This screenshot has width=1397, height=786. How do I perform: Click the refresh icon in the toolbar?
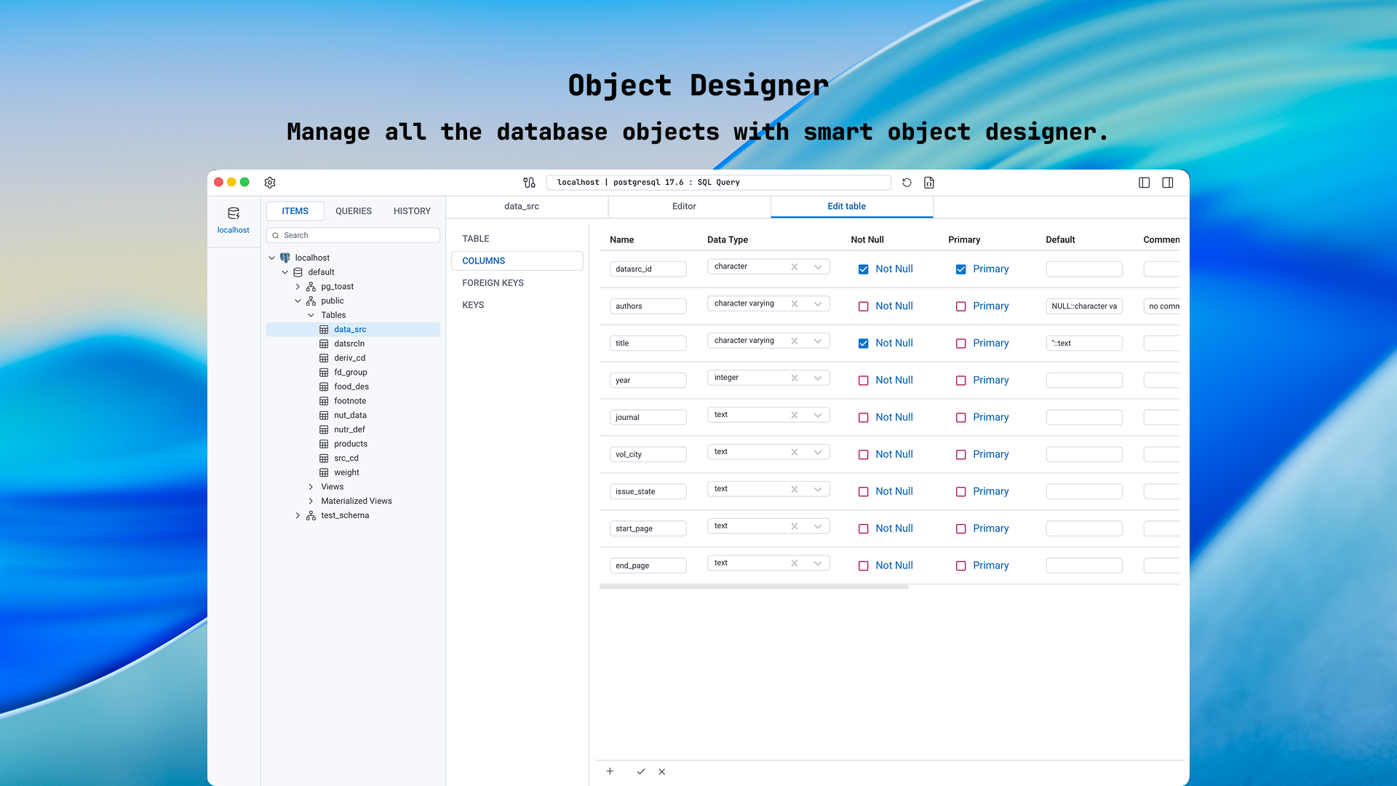tap(907, 183)
